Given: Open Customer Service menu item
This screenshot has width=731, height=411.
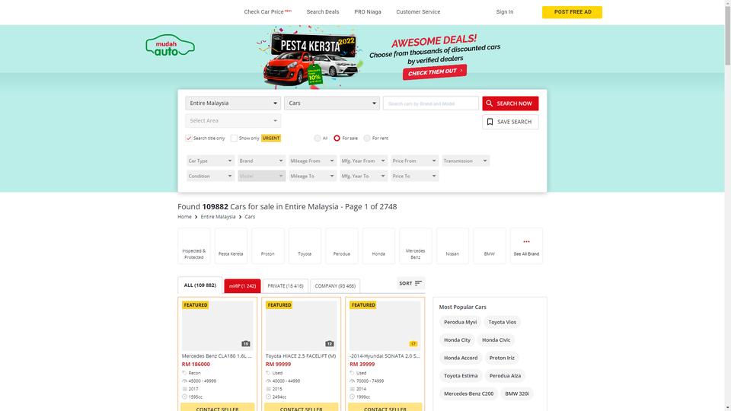Looking at the screenshot, I should tap(418, 11).
